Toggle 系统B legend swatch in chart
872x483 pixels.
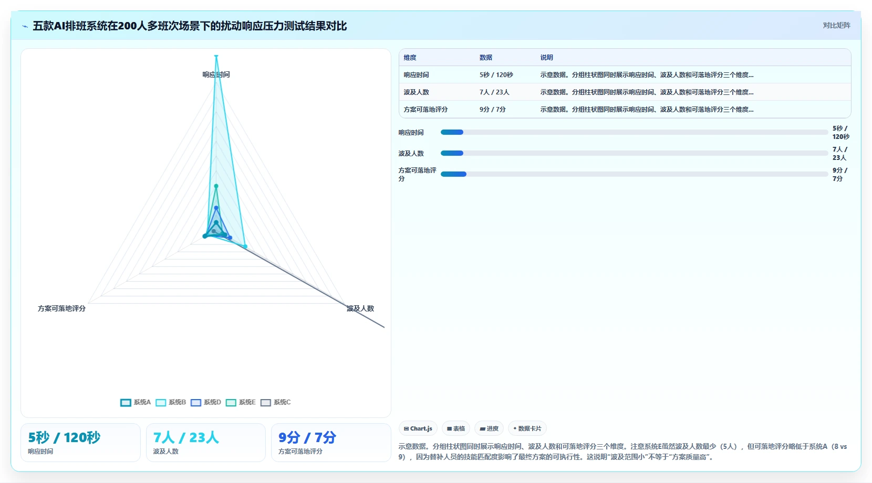pyautogui.click(x=161, y=403)
